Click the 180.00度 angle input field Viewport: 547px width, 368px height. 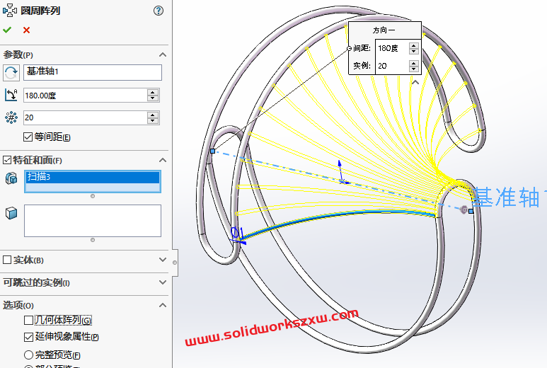pos(85,96)
